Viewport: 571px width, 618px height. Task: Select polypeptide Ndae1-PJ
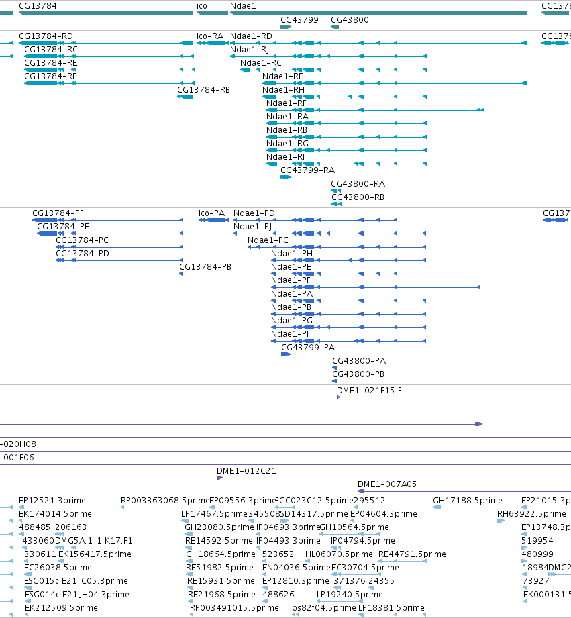252,227
